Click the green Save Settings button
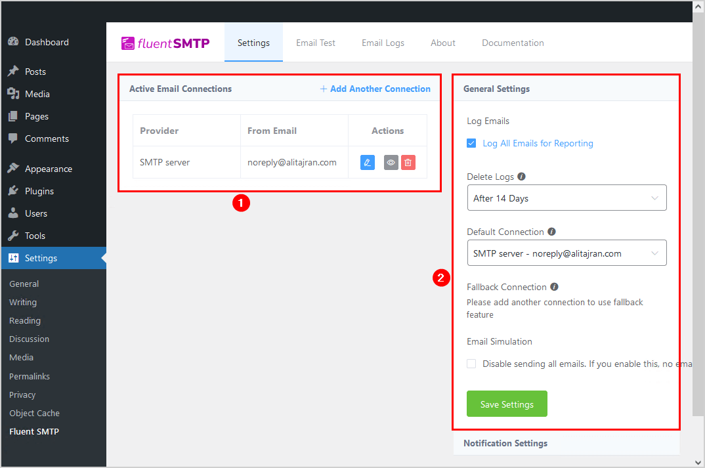This screenshot has width=705, height=468. pos(507,404)
